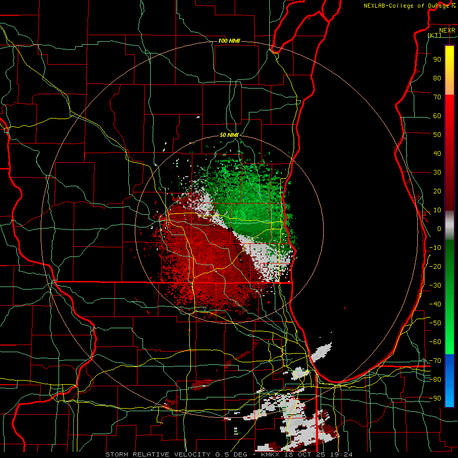This screenshot has width=458, height=458.
Task: Click the positive 40 knot scale label
Action: [x=437, y=153]
